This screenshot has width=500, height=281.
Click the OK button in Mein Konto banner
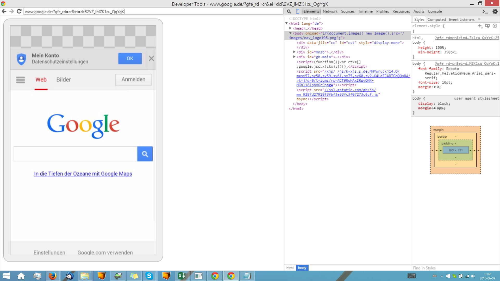click(x=130, y=59)
